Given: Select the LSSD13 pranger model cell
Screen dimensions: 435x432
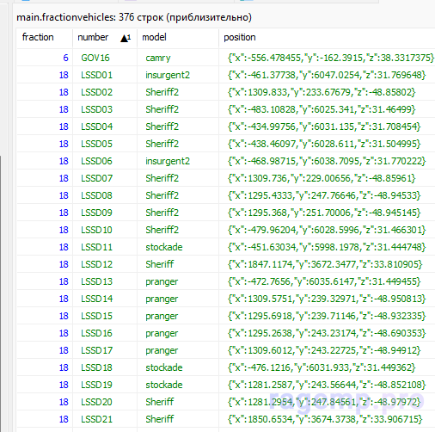Looking at the screenshot, I should (178, 281).
